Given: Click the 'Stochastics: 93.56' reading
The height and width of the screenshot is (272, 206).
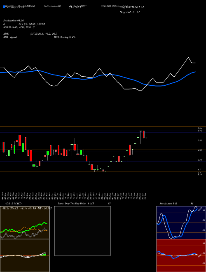Looking at the screenshot, I should 13,21.
